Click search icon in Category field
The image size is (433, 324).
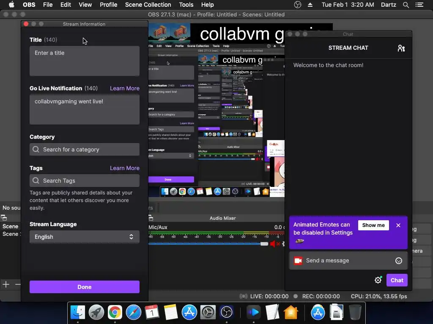click(x=36, y=149)
